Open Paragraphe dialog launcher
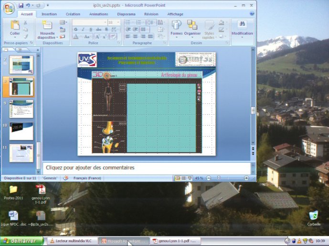This screenshot has width=329, height=246. 164,43
